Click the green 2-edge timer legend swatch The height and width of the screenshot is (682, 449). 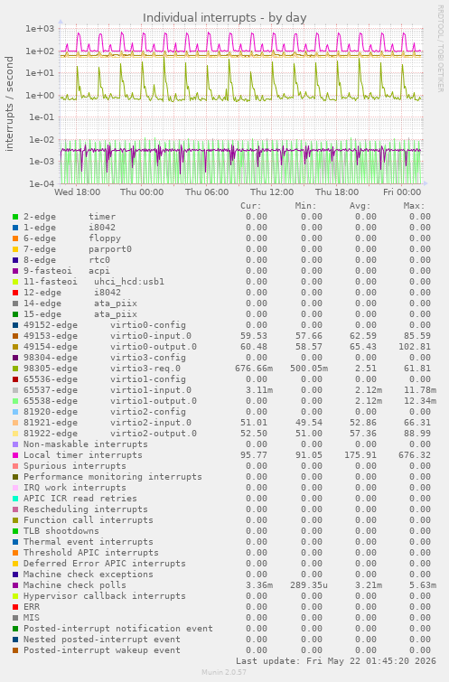(x=15, y=217)
